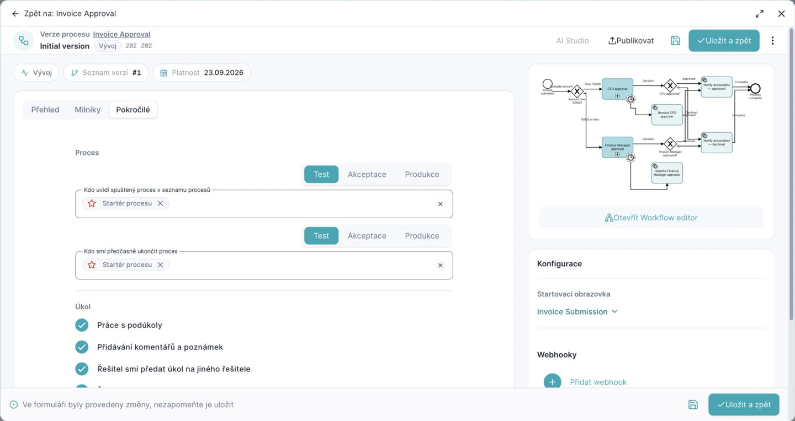795x421 pixels.
Task: Clear the 'Kdo uvidí spuštěný proces' field
Action: (441, 204)
